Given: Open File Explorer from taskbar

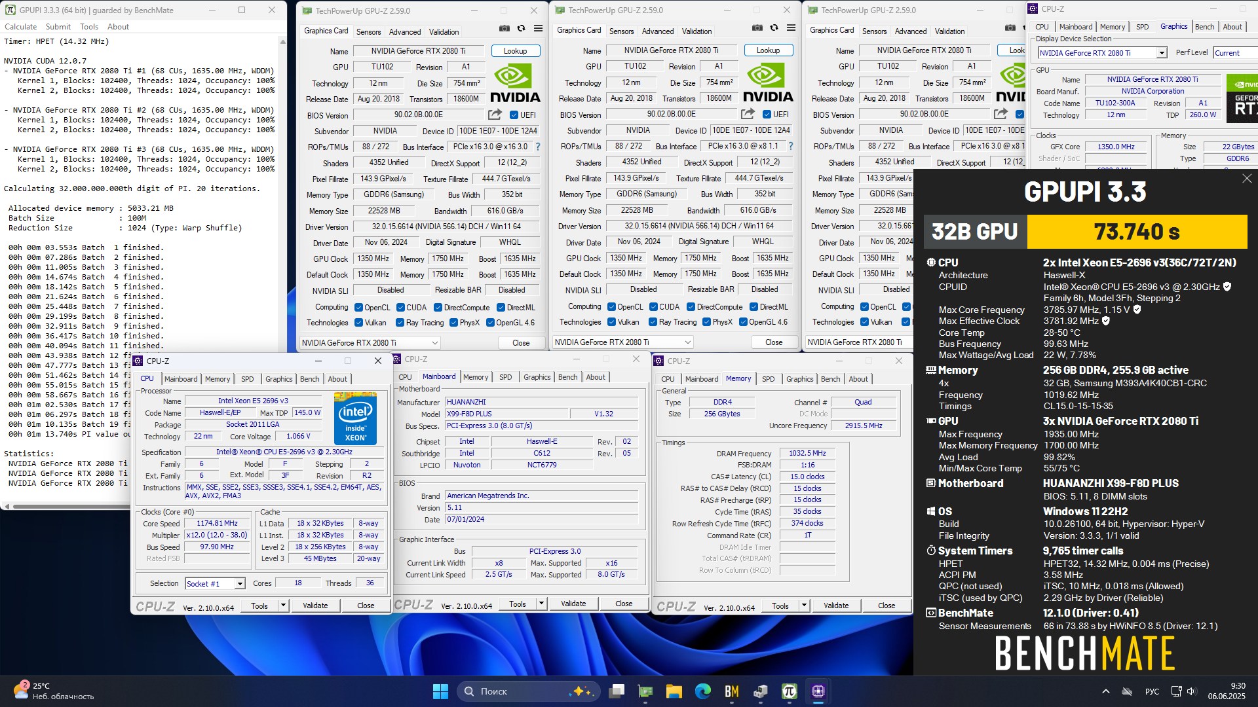Looking at the screenshot, I should [674, 691].
